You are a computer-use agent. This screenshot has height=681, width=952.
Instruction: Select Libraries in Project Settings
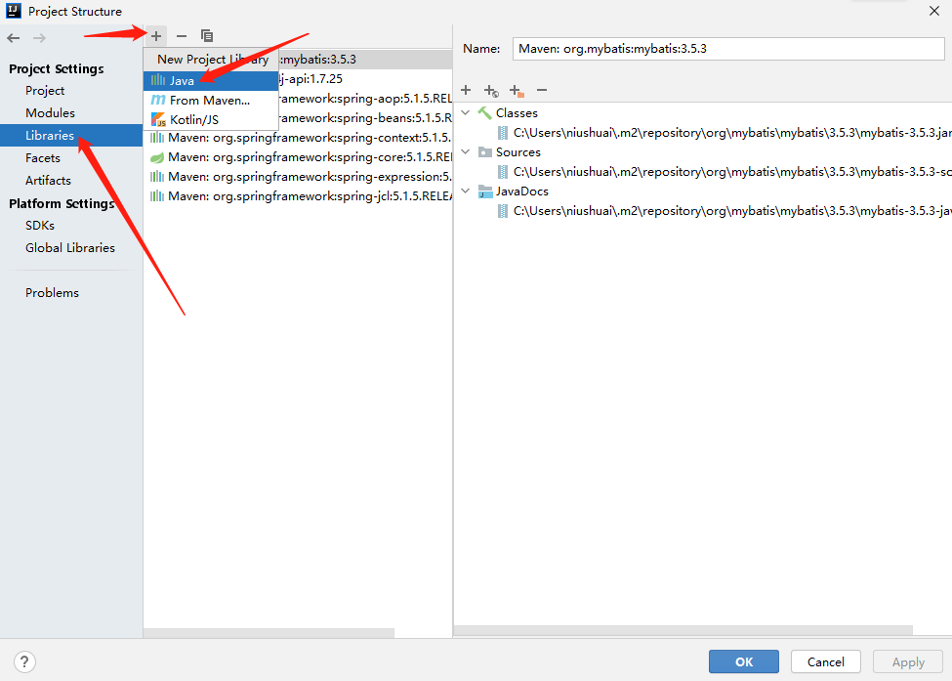click(x=71, y=136)
